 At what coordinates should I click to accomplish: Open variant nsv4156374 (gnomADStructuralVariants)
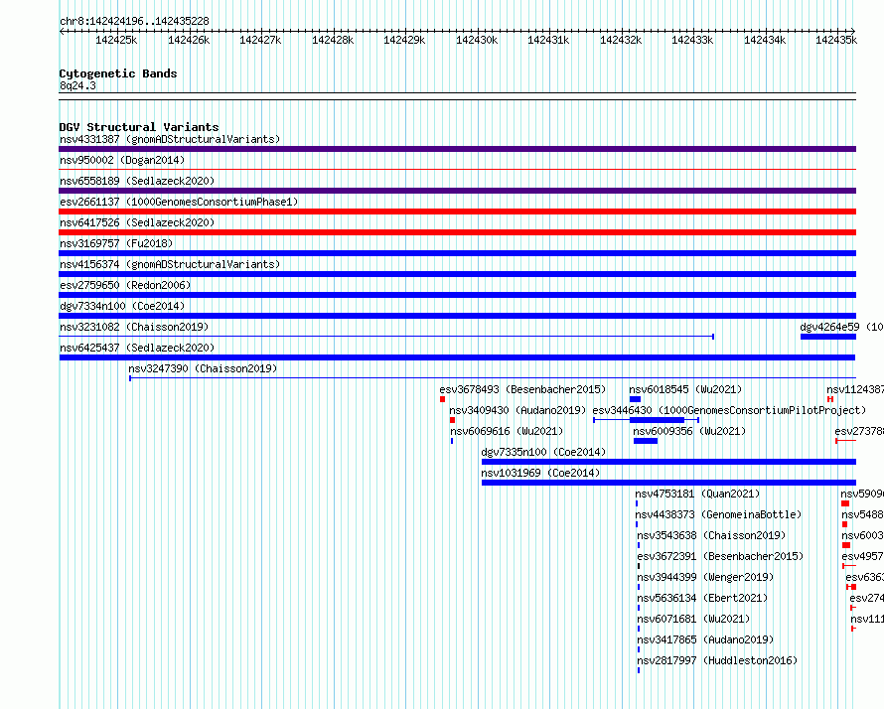[170, 264]
